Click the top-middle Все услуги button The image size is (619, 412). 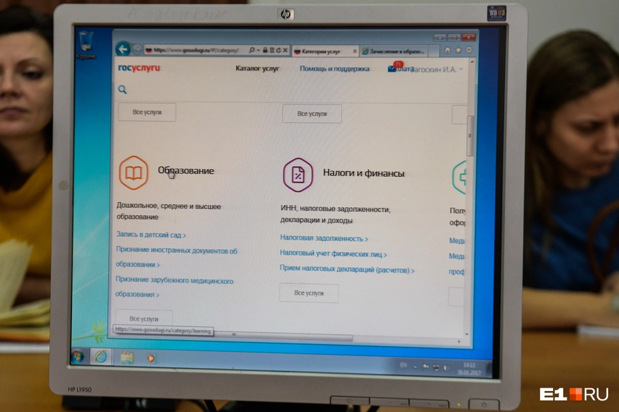point(312,113)
